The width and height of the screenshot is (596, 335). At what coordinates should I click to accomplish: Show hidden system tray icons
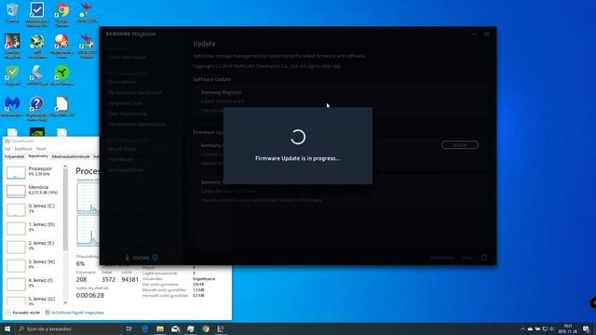(522, 328)
